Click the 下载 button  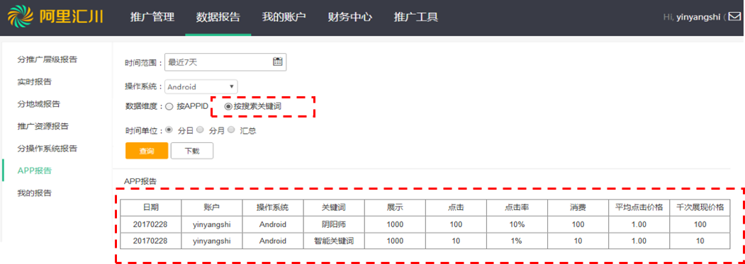[192, 151]
